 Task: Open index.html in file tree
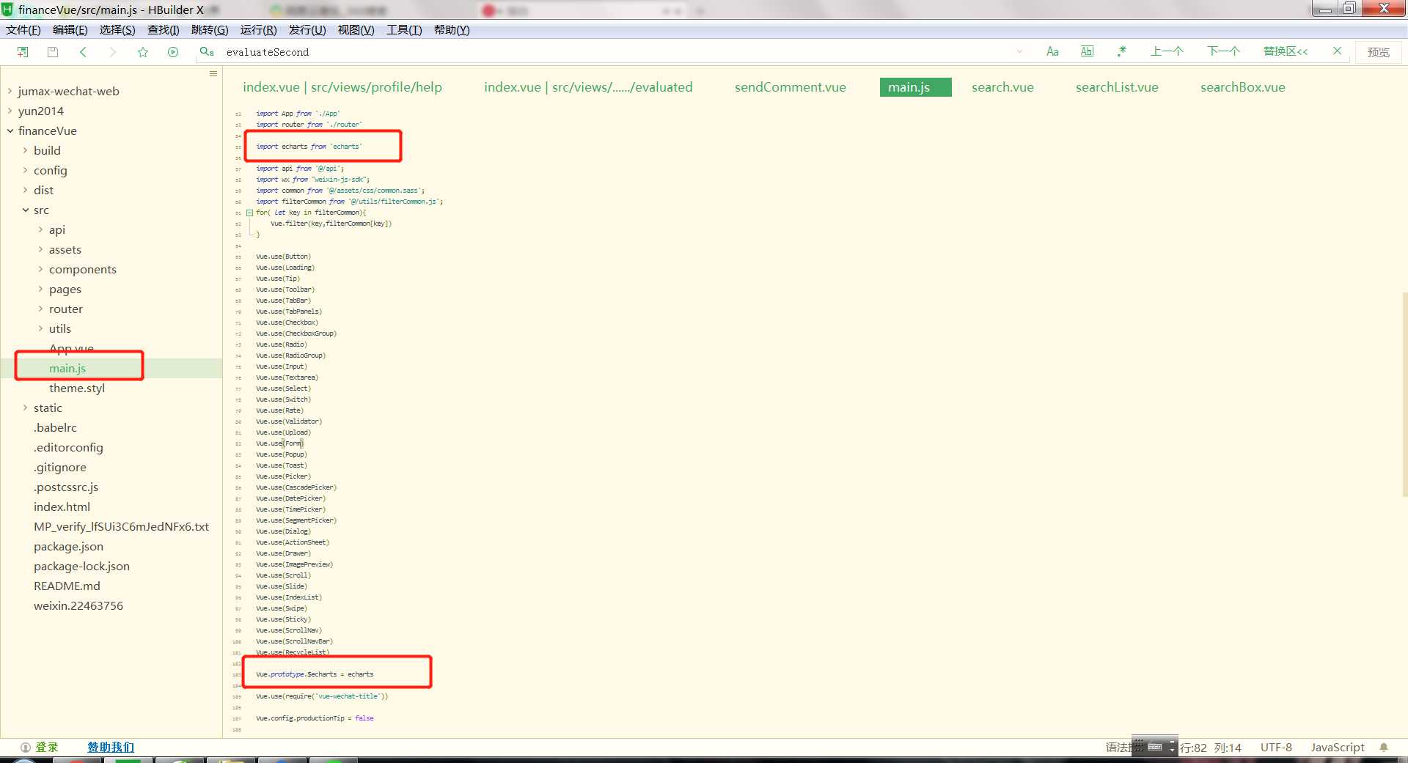pyautogui.click(x=62, y=506)
